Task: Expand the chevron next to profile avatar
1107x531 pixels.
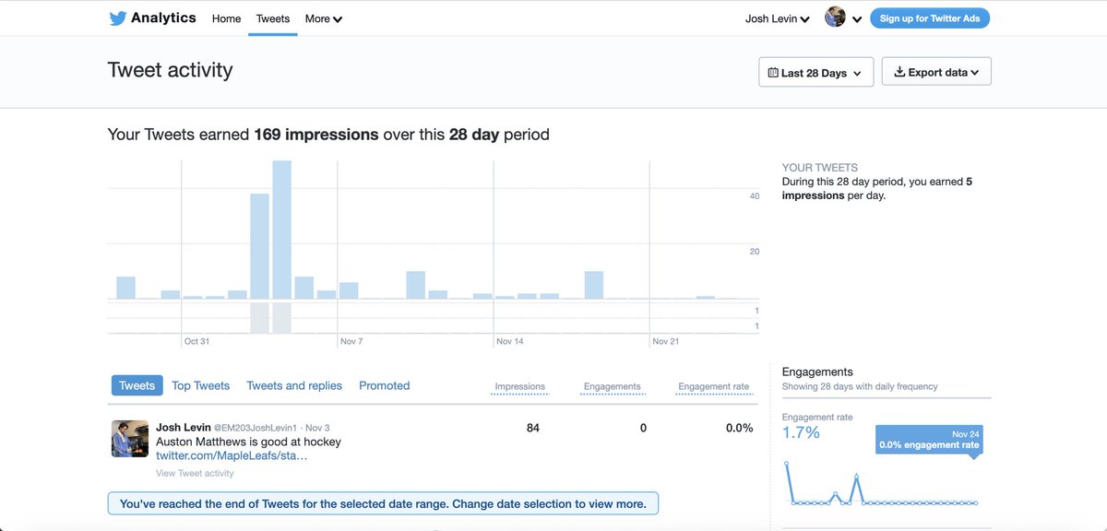Action: tap(857, 18)
